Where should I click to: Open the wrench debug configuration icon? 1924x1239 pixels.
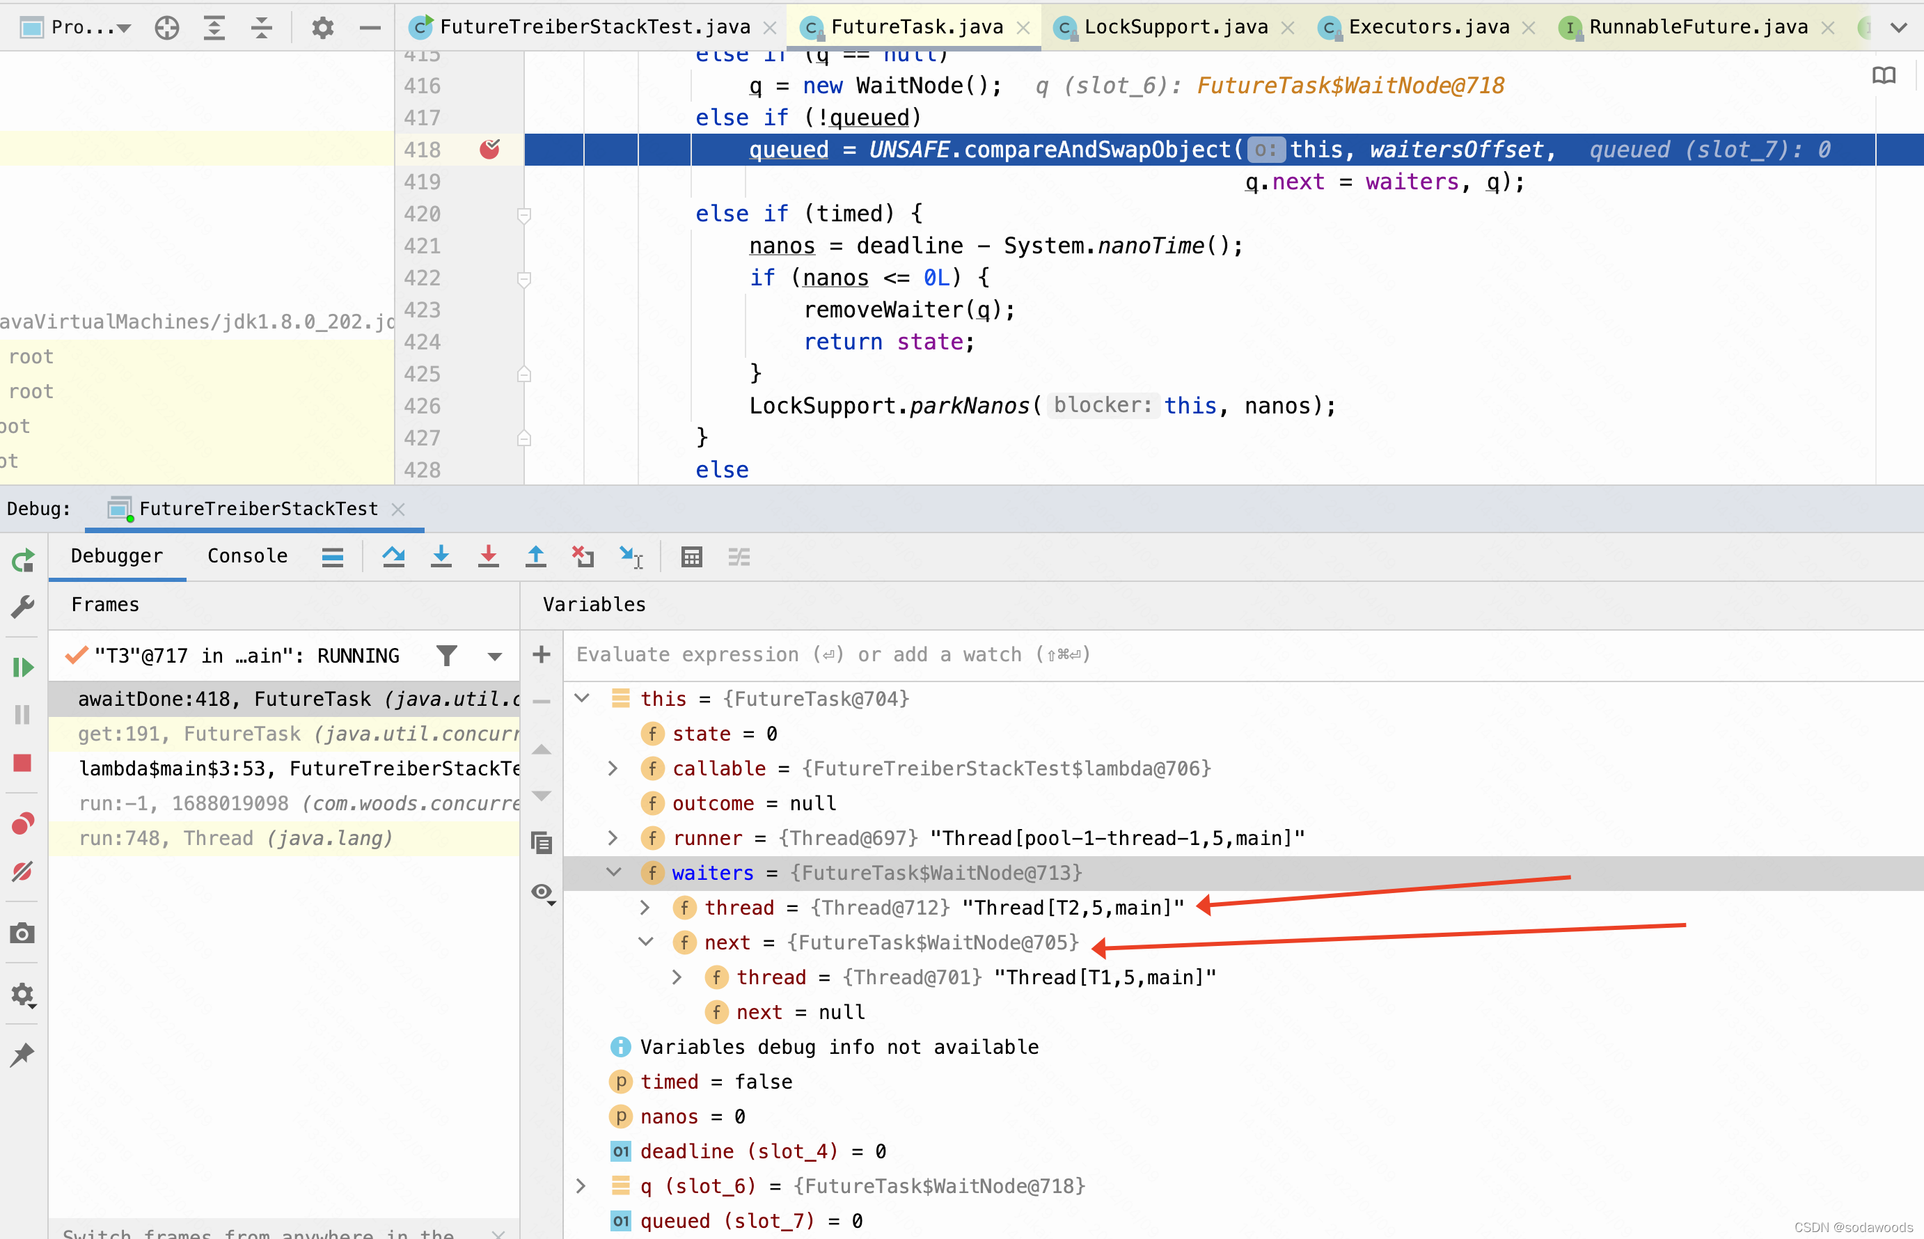tap(22, 607)
